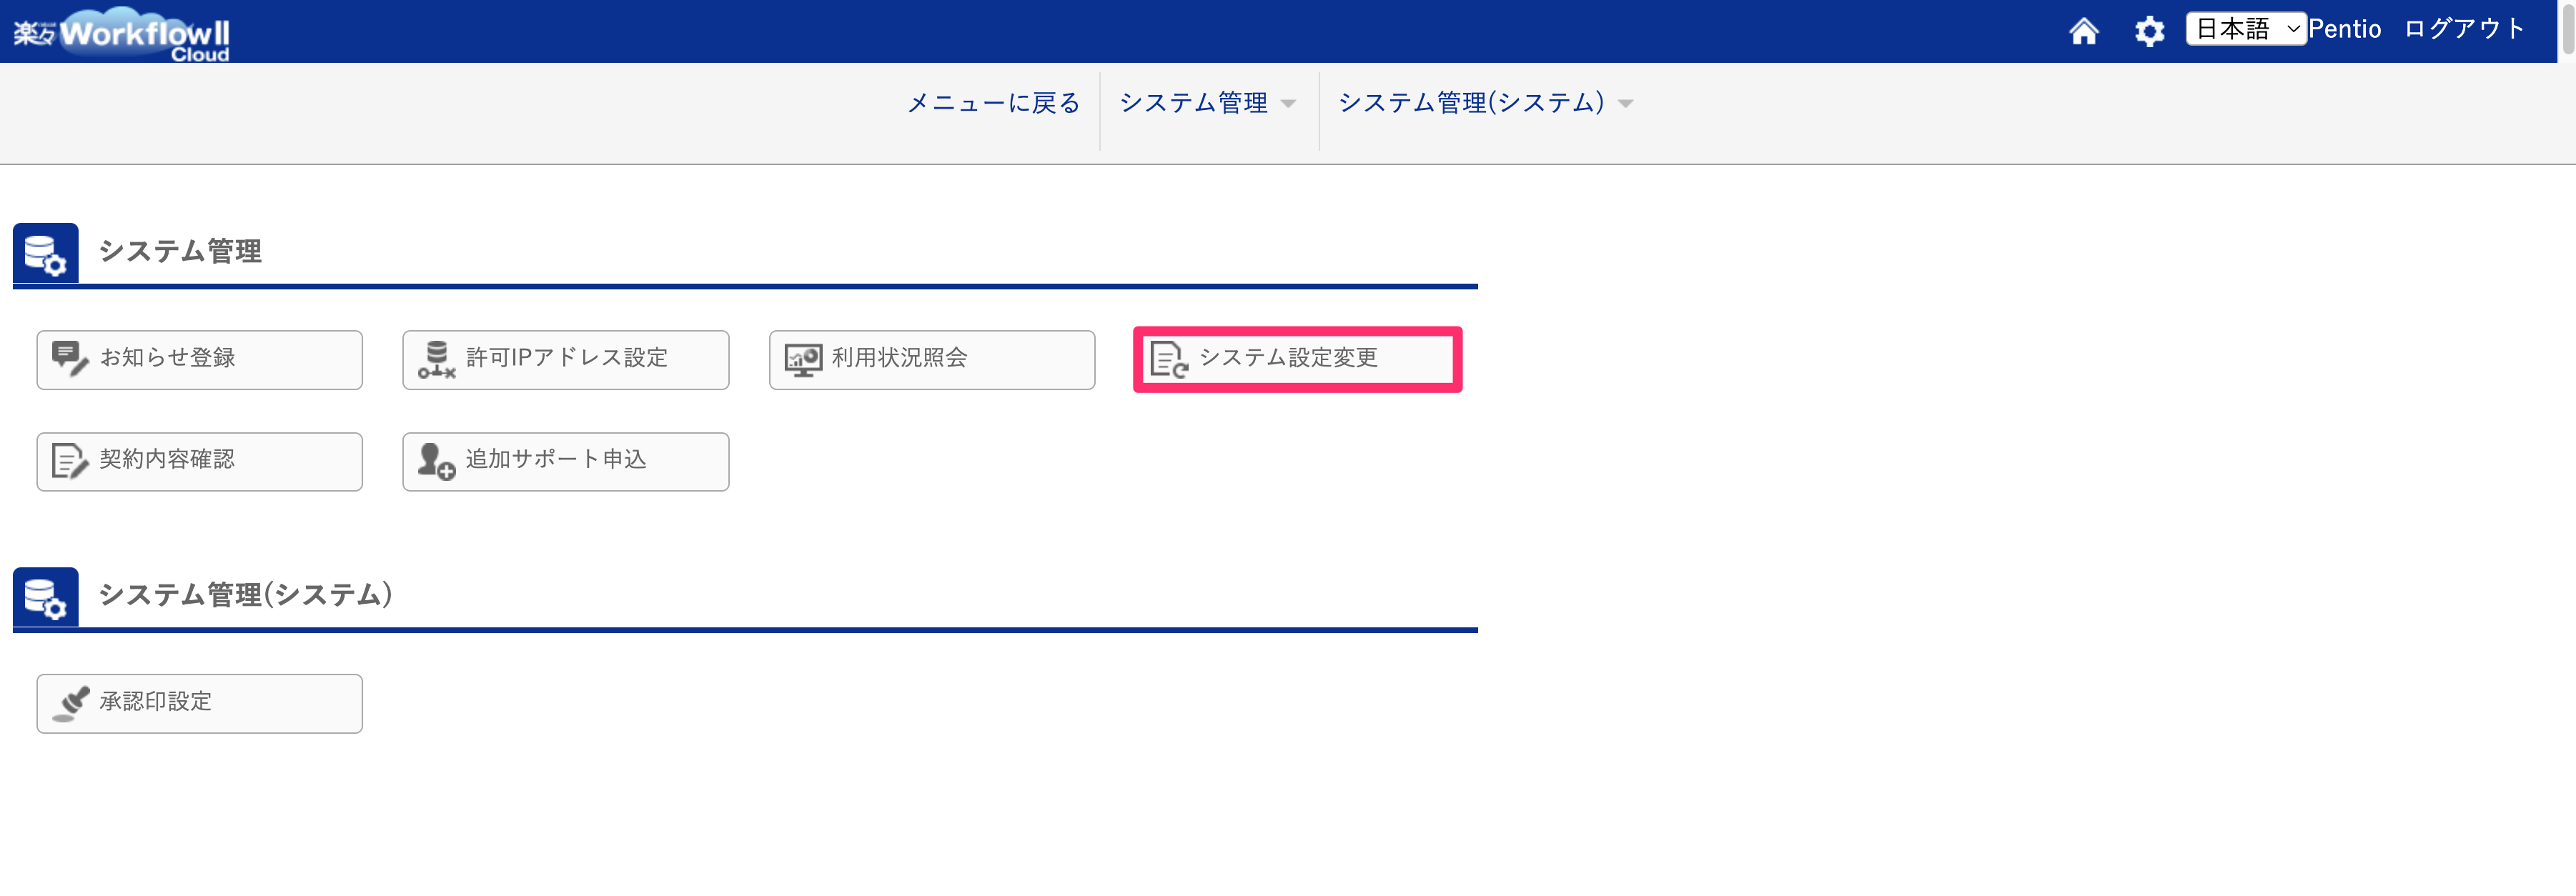The width and height of the screenshot is (2576, 896).
Task: Click the システム管理(システム) section heading text
Action: tap(245, 596)
